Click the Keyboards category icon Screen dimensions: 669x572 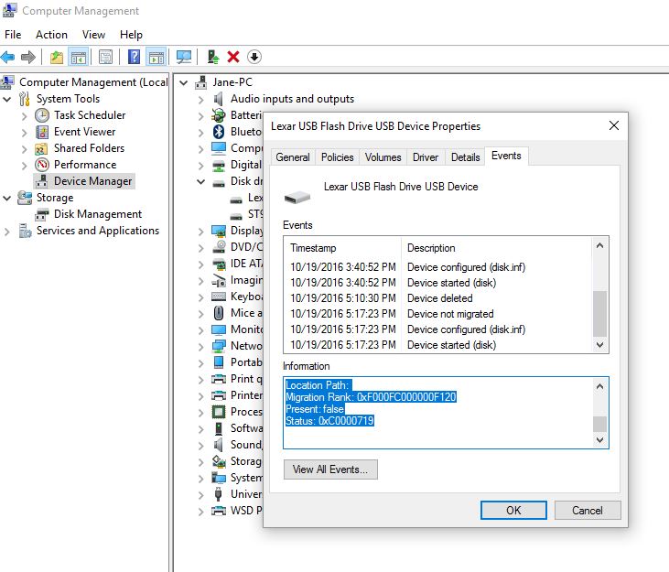(219, 297)
